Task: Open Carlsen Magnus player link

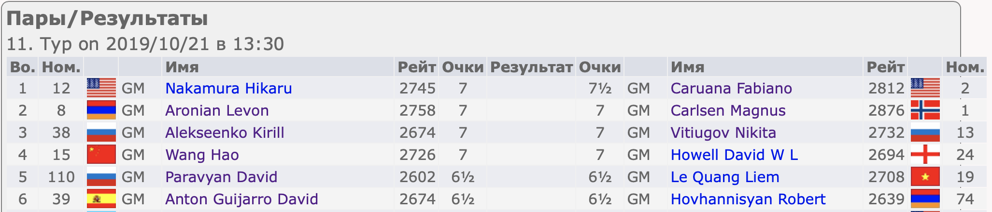Action: coord(728,110)
